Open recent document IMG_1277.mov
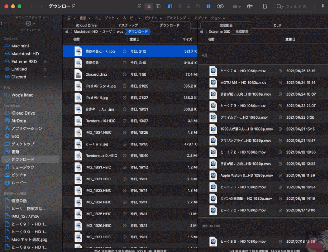The image size is (328, 252). pos(25,217)
